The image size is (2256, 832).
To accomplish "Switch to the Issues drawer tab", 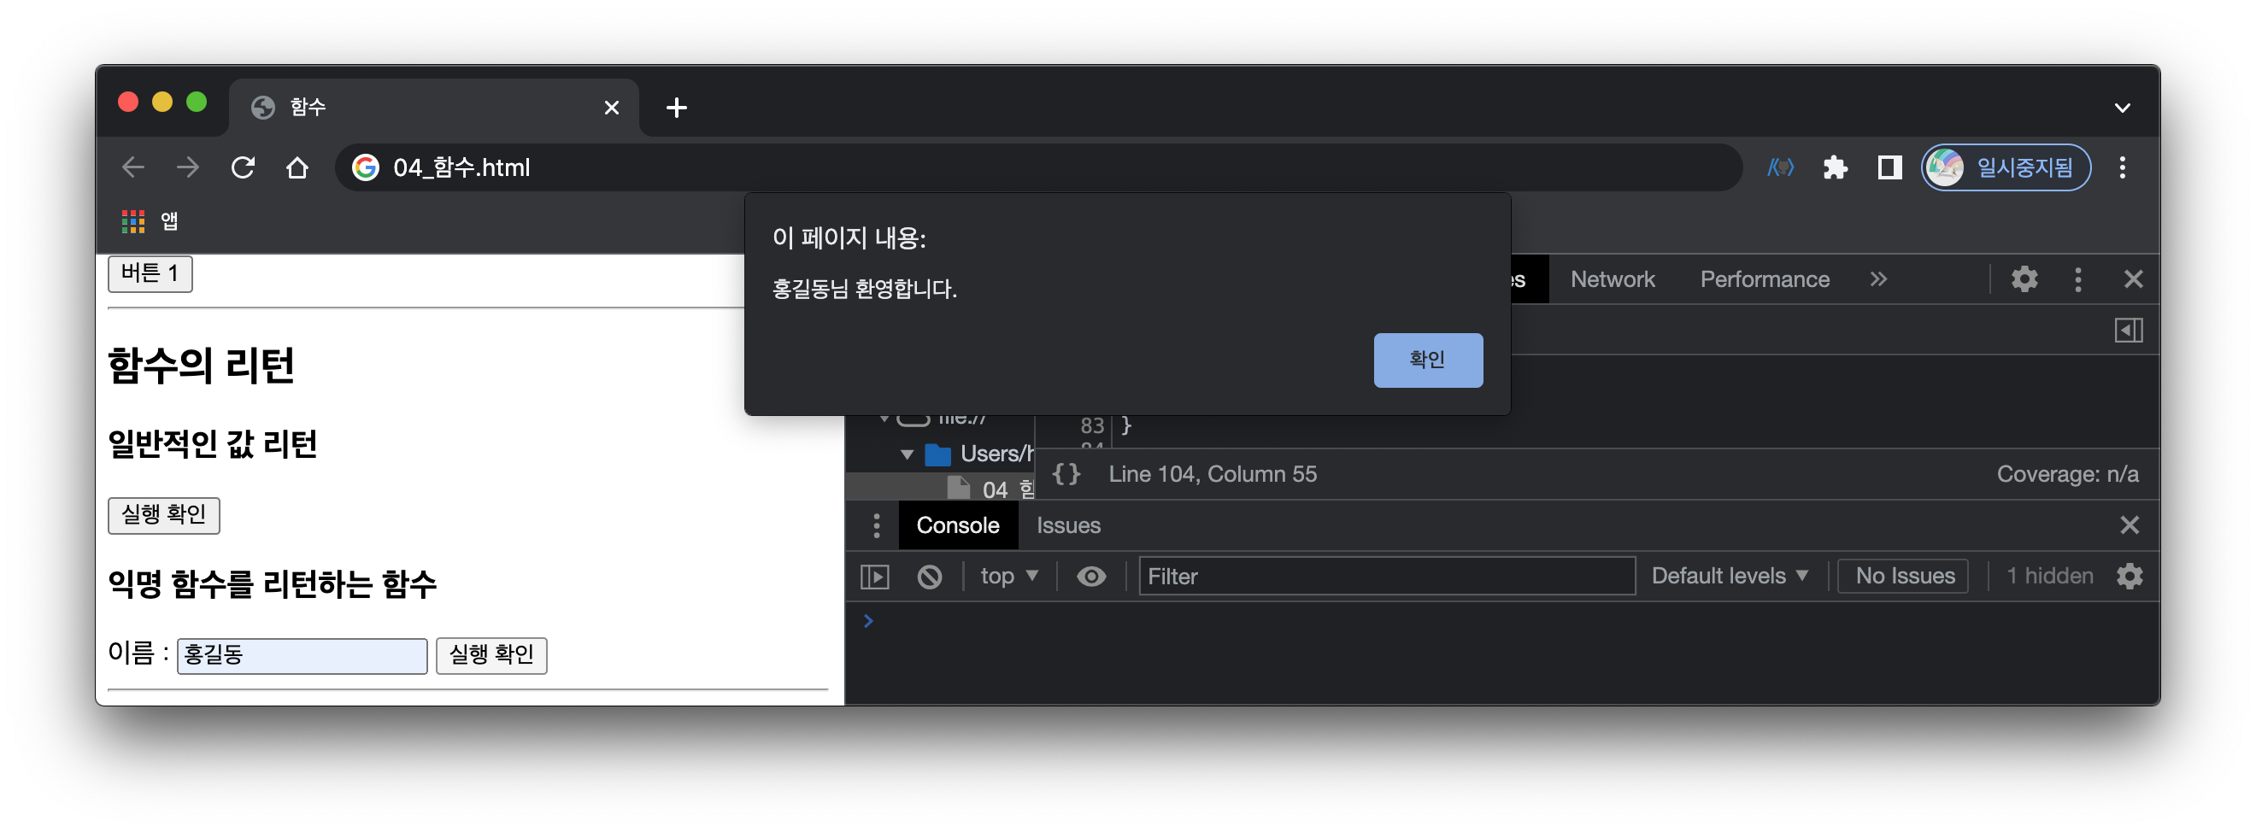I will (1067, 526).
